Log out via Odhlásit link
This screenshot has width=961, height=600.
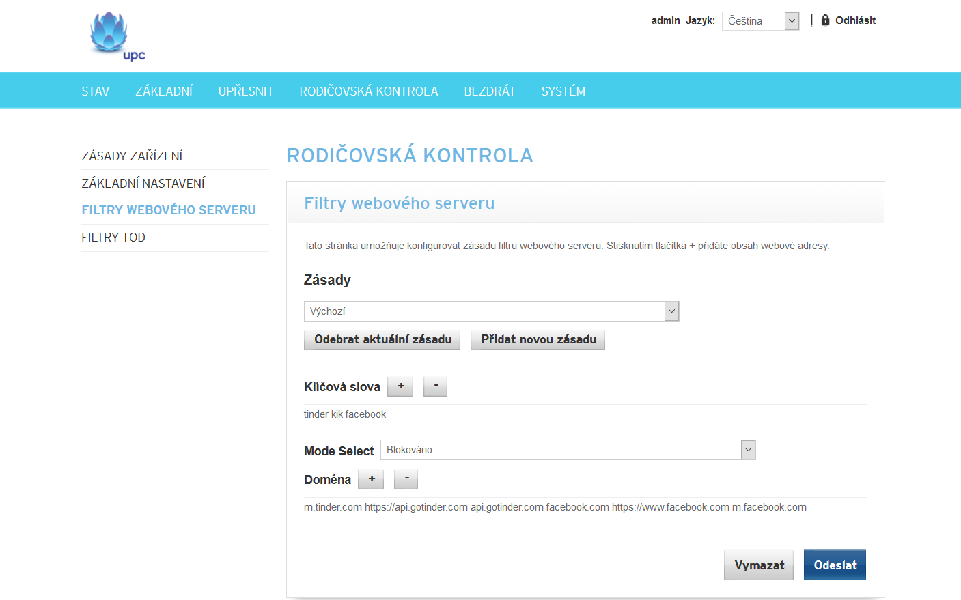855,20
